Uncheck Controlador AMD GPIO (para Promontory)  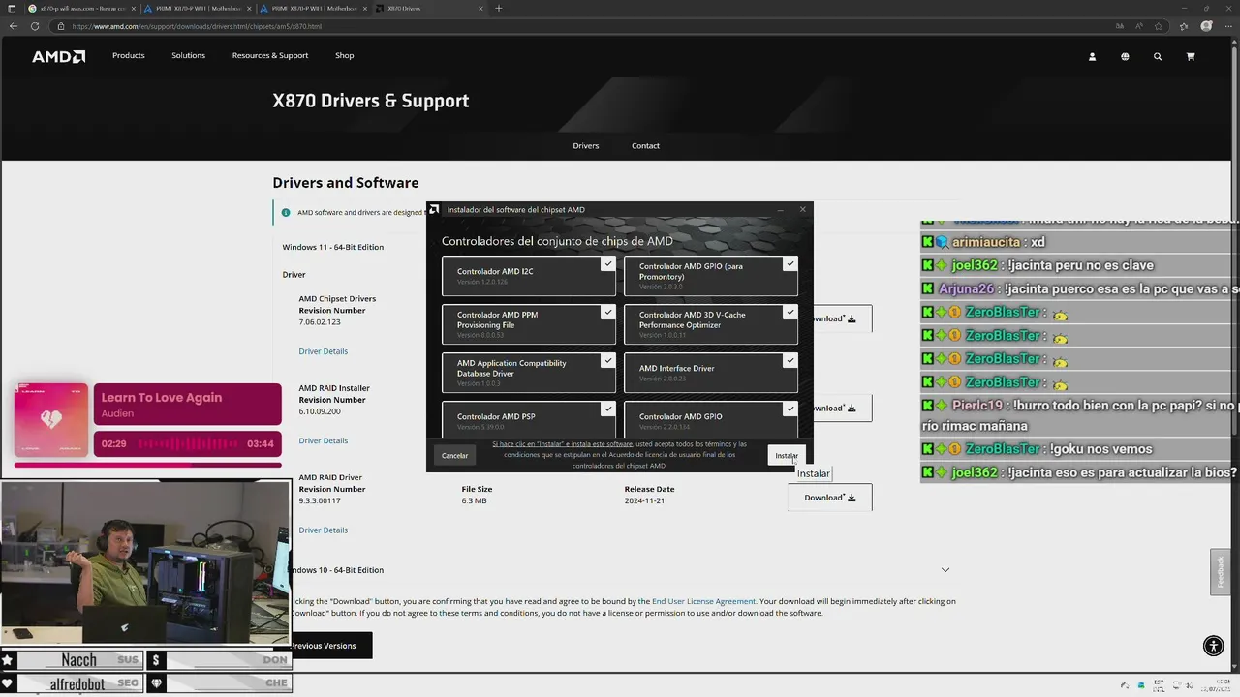pyautogui.click(x=790, y=263)
